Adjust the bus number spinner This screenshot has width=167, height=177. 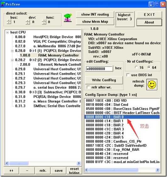9,22
